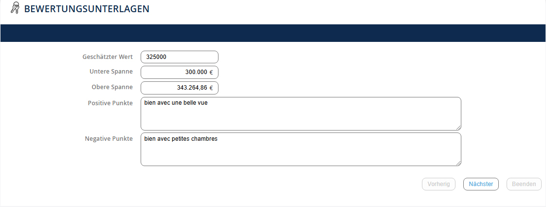Viewport: 546px width, 207px height.
Task: Click the Positive Punkte text area
Action: tap(300, 113)
